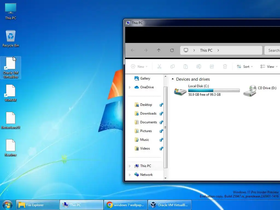Click the Cut scissors icon
Image resolution: width=280 pixels, height=210 pixels.
tap(159, 67)
